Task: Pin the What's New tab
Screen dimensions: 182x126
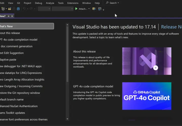Action: tap(9, 16)
